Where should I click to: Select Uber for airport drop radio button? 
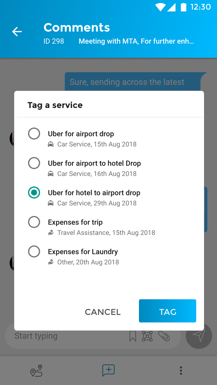(34, 134)
